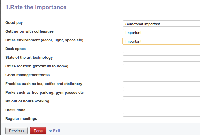Open the Regular meetings rating dropdown

161,119
